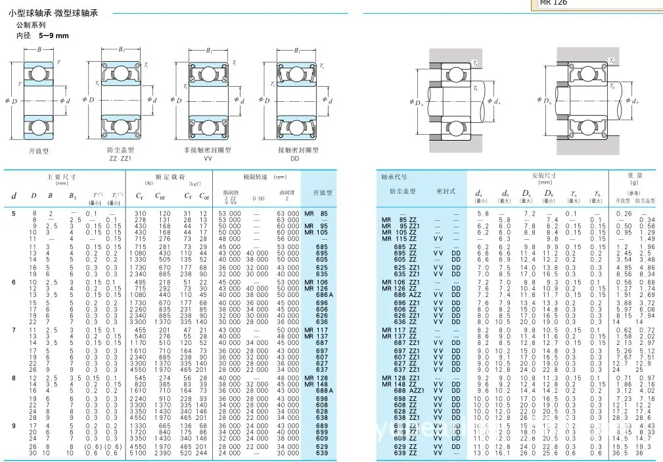Click 688A in the open type column
The height and width of the screenshot is (462, 663).
[x=325, y=390]
